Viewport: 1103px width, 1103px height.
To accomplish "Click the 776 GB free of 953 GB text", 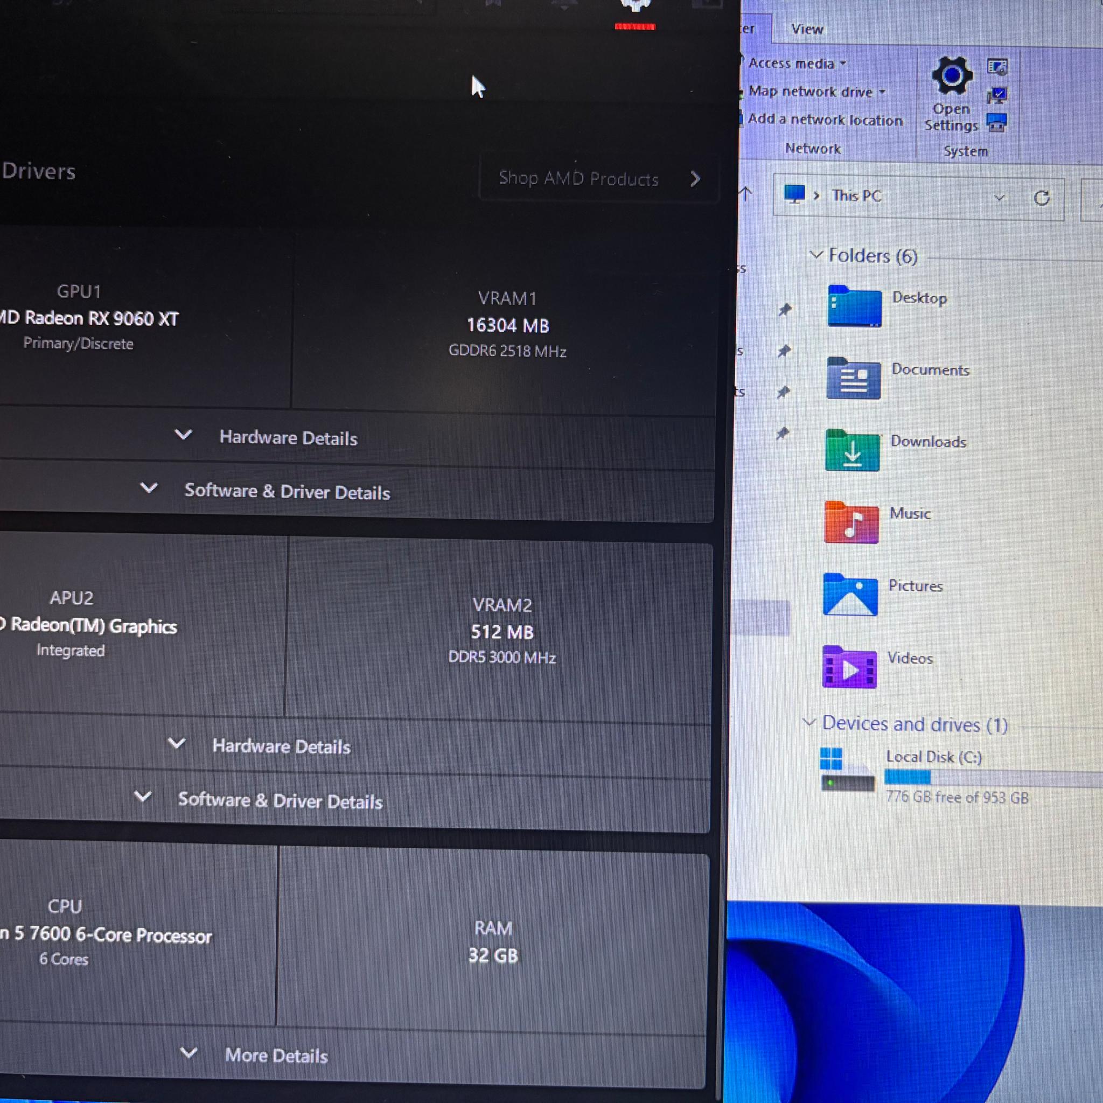I will click(957, 797).
